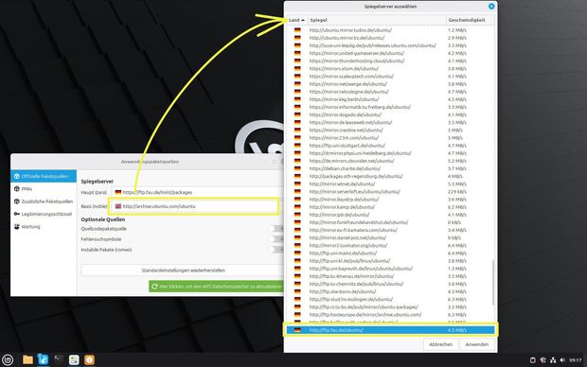Select mirror.informatik.tu-freiberg.de row
The image size is (587, 367).
(x=390, y=107)
